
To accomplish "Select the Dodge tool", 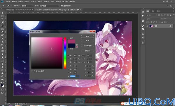I will click(x=2, y=57).
